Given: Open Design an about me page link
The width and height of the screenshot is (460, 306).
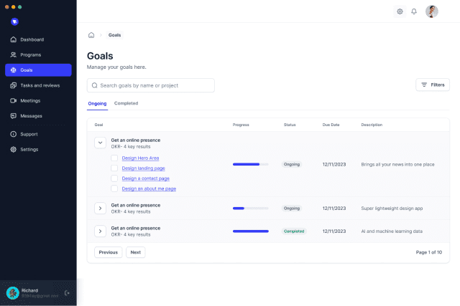Looking at the screenshot, I should [149, 188].
